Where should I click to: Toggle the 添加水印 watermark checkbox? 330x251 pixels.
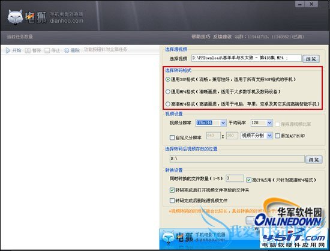(x=277, y=136)
